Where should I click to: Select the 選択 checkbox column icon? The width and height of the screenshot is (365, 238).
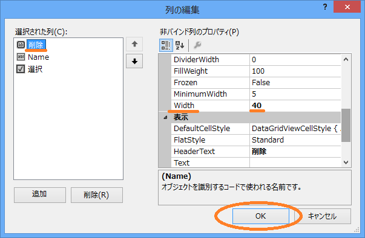pyautogui.click(x=21, y=69)
